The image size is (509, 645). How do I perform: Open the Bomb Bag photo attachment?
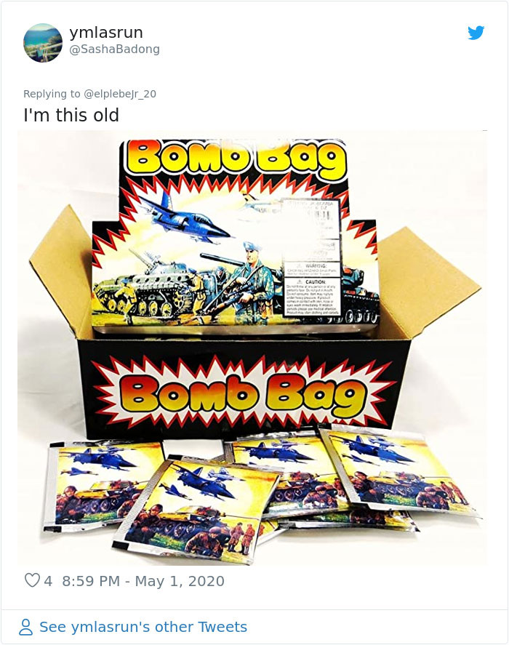(252, 348)
